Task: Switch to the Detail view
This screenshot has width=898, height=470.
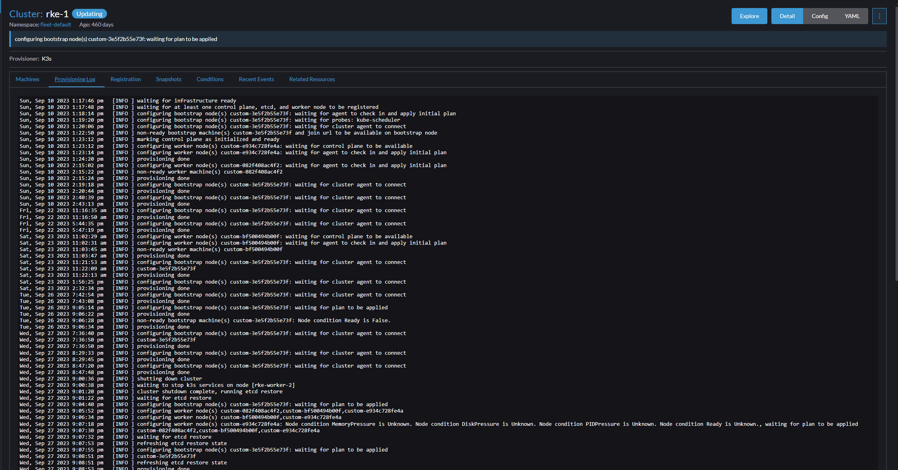Action: pos(787,16)
